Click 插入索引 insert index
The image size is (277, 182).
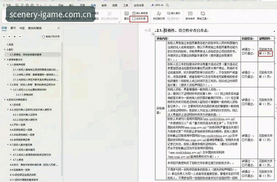174,13
